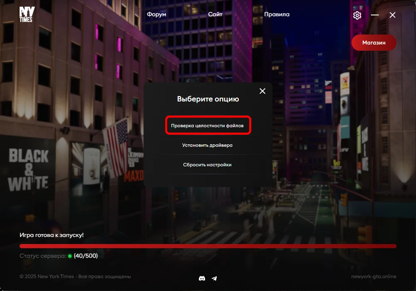Viewport: 416px width, 291px height.
Task: Click the red download progress bar
Action: 208,246
